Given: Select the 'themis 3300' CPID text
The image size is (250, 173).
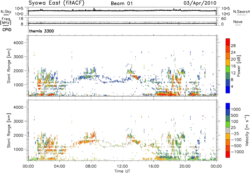Looking at the screenshot, I should [42, 31].
